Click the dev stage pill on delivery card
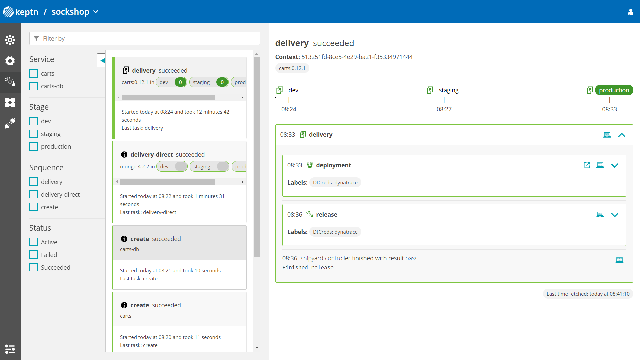This screenshot has height=360, width=640. (171, 82)
